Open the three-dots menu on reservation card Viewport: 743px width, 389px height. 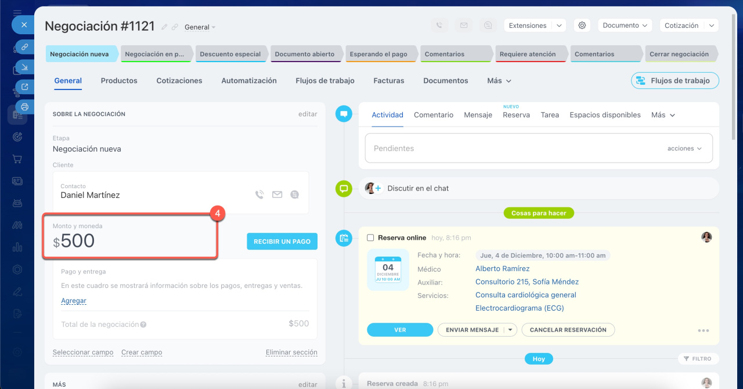tap(703, 330)
